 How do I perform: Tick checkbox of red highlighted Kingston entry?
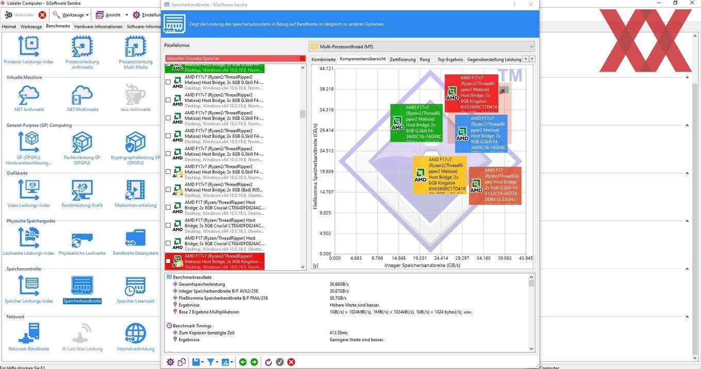pos(168,261)
